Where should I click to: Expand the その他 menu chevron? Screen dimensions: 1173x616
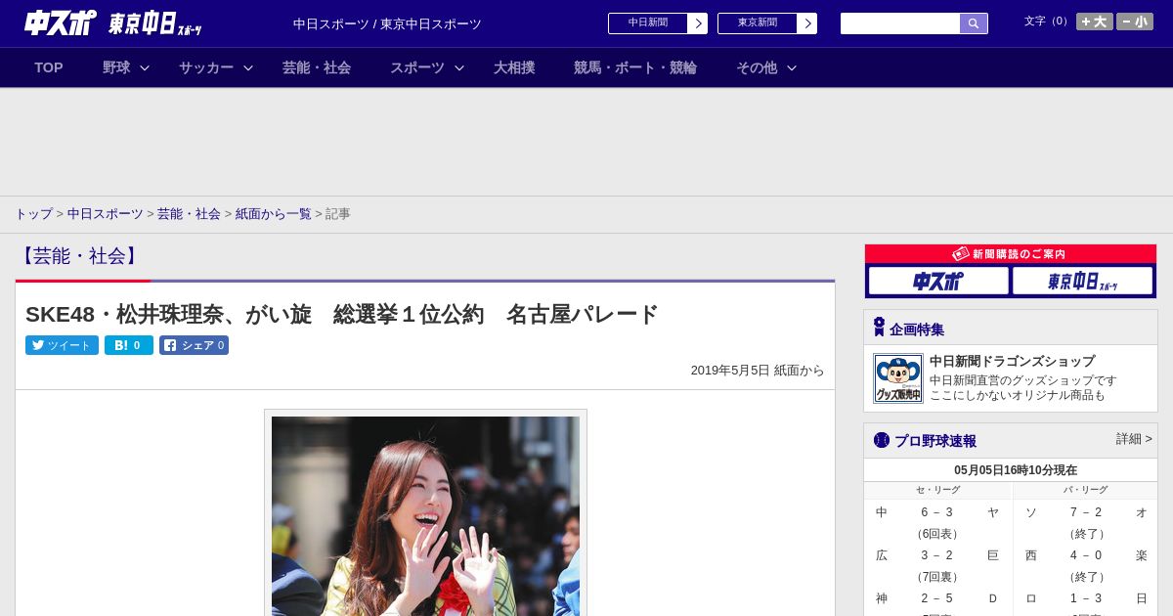click(792, 67)
